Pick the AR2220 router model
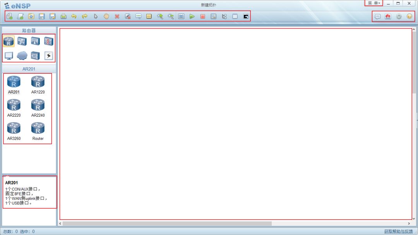 pyautogui.click(x=14, y=108)
